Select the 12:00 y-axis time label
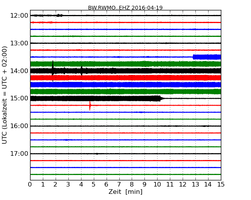Image resolution: width=251 pixels, height=200 pixels. 19,16
